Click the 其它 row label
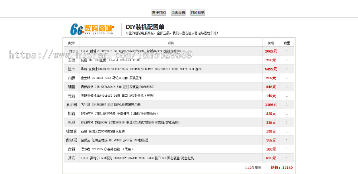358x174 pixels. pos(72,158)
